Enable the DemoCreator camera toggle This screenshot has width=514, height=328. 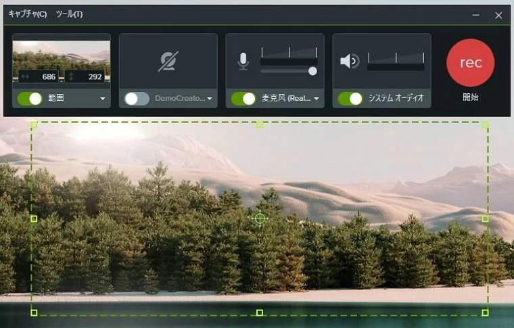click(137, 98)
